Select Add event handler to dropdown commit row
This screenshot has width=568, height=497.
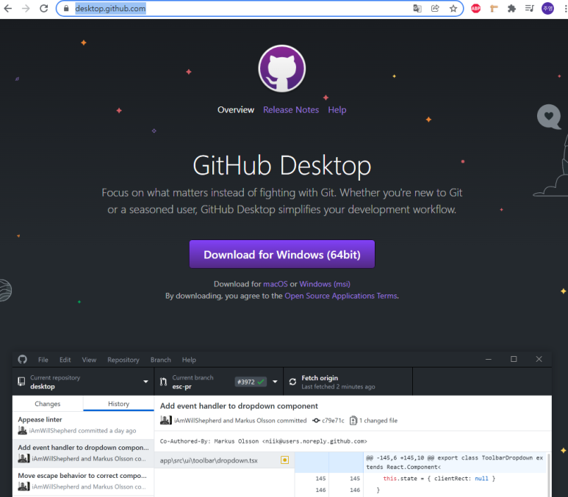83,453
